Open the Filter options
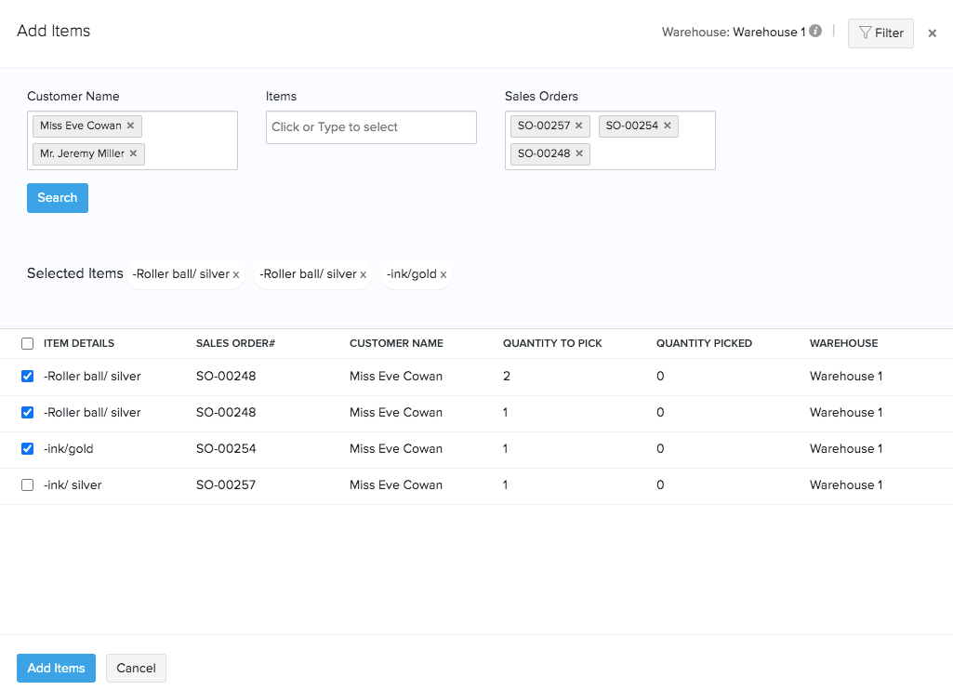 880,33
